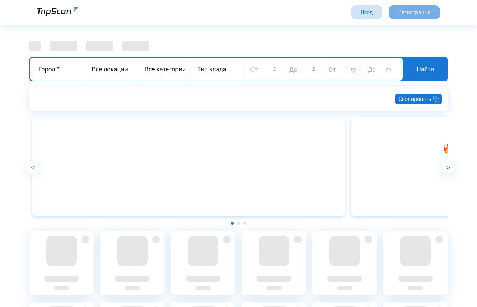
Task: Advance carousel with the next arrow
Action: (448, 168)
